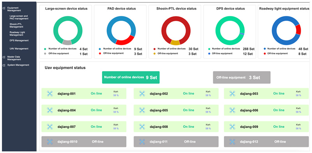The height and width of the screenshot is (153, 312).
Task: Click the drone icon on offline dajiang-012
Action: coord(232,142)
